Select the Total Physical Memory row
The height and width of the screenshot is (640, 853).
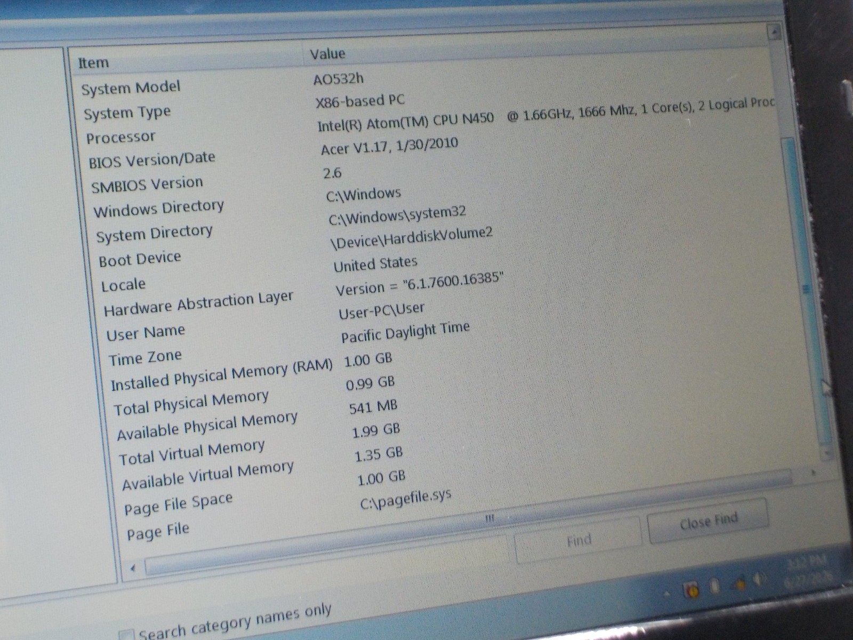(x=191, y=403)
